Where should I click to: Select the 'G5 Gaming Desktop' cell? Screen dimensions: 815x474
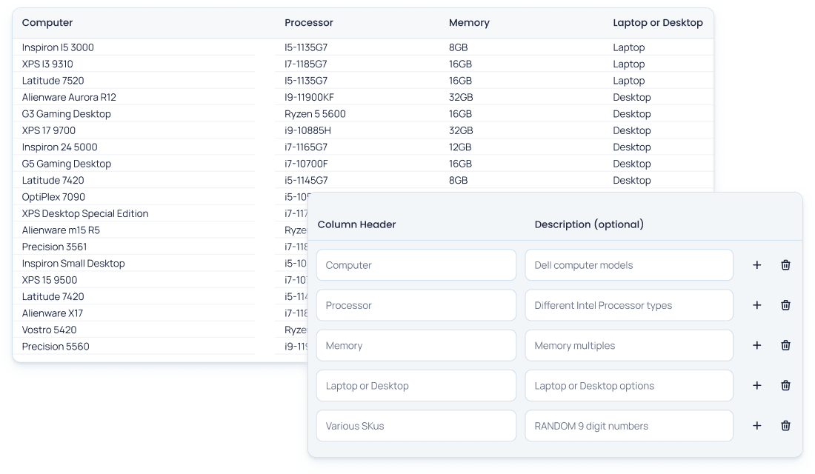(x=67, y=164)
